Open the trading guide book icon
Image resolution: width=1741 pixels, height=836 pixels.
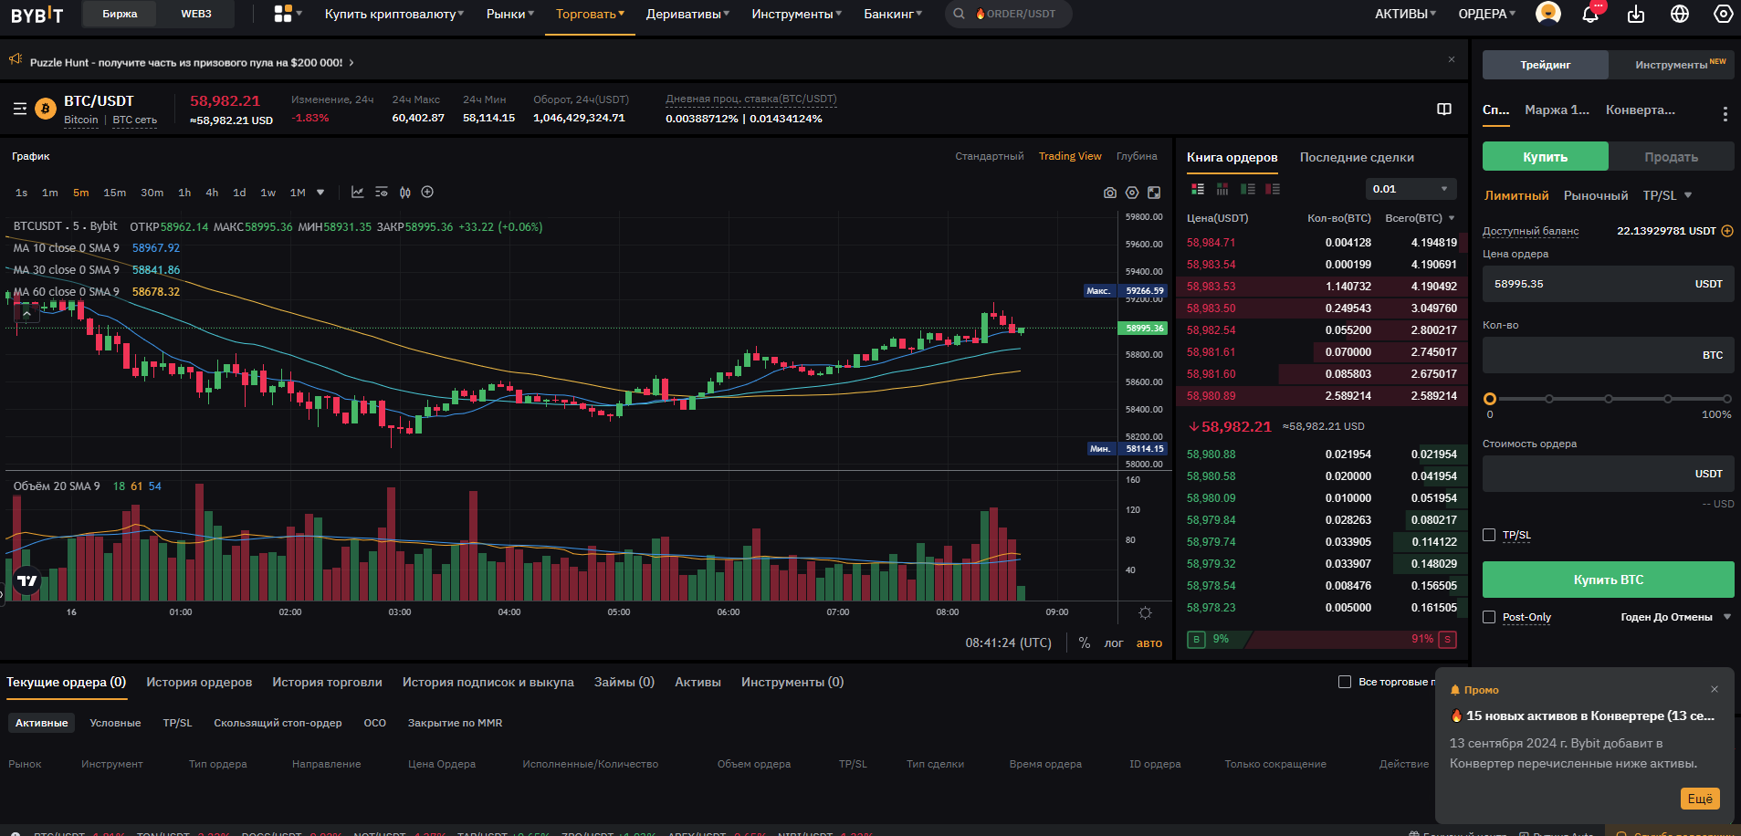pyautogui.click(x=1444, y=110)
